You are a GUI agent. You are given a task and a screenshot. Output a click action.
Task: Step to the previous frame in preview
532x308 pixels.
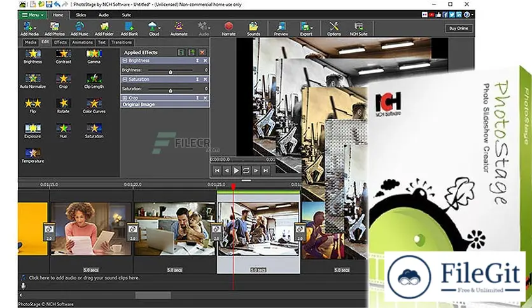pyautogui.click(x=227, y=171)
